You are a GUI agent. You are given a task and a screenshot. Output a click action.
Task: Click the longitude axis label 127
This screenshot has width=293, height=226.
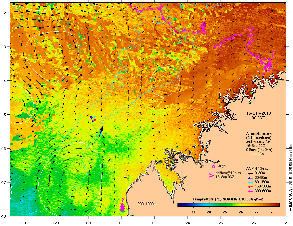tap(286, 223)
